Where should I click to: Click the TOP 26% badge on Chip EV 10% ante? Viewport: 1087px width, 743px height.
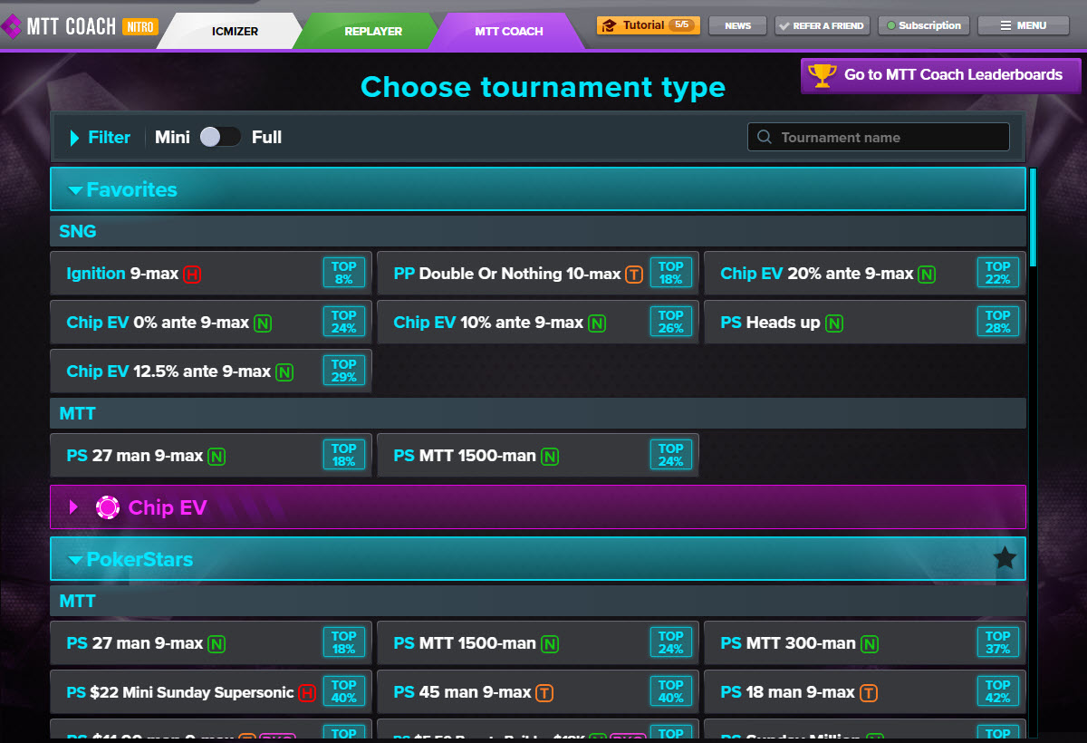pos(671,322)
